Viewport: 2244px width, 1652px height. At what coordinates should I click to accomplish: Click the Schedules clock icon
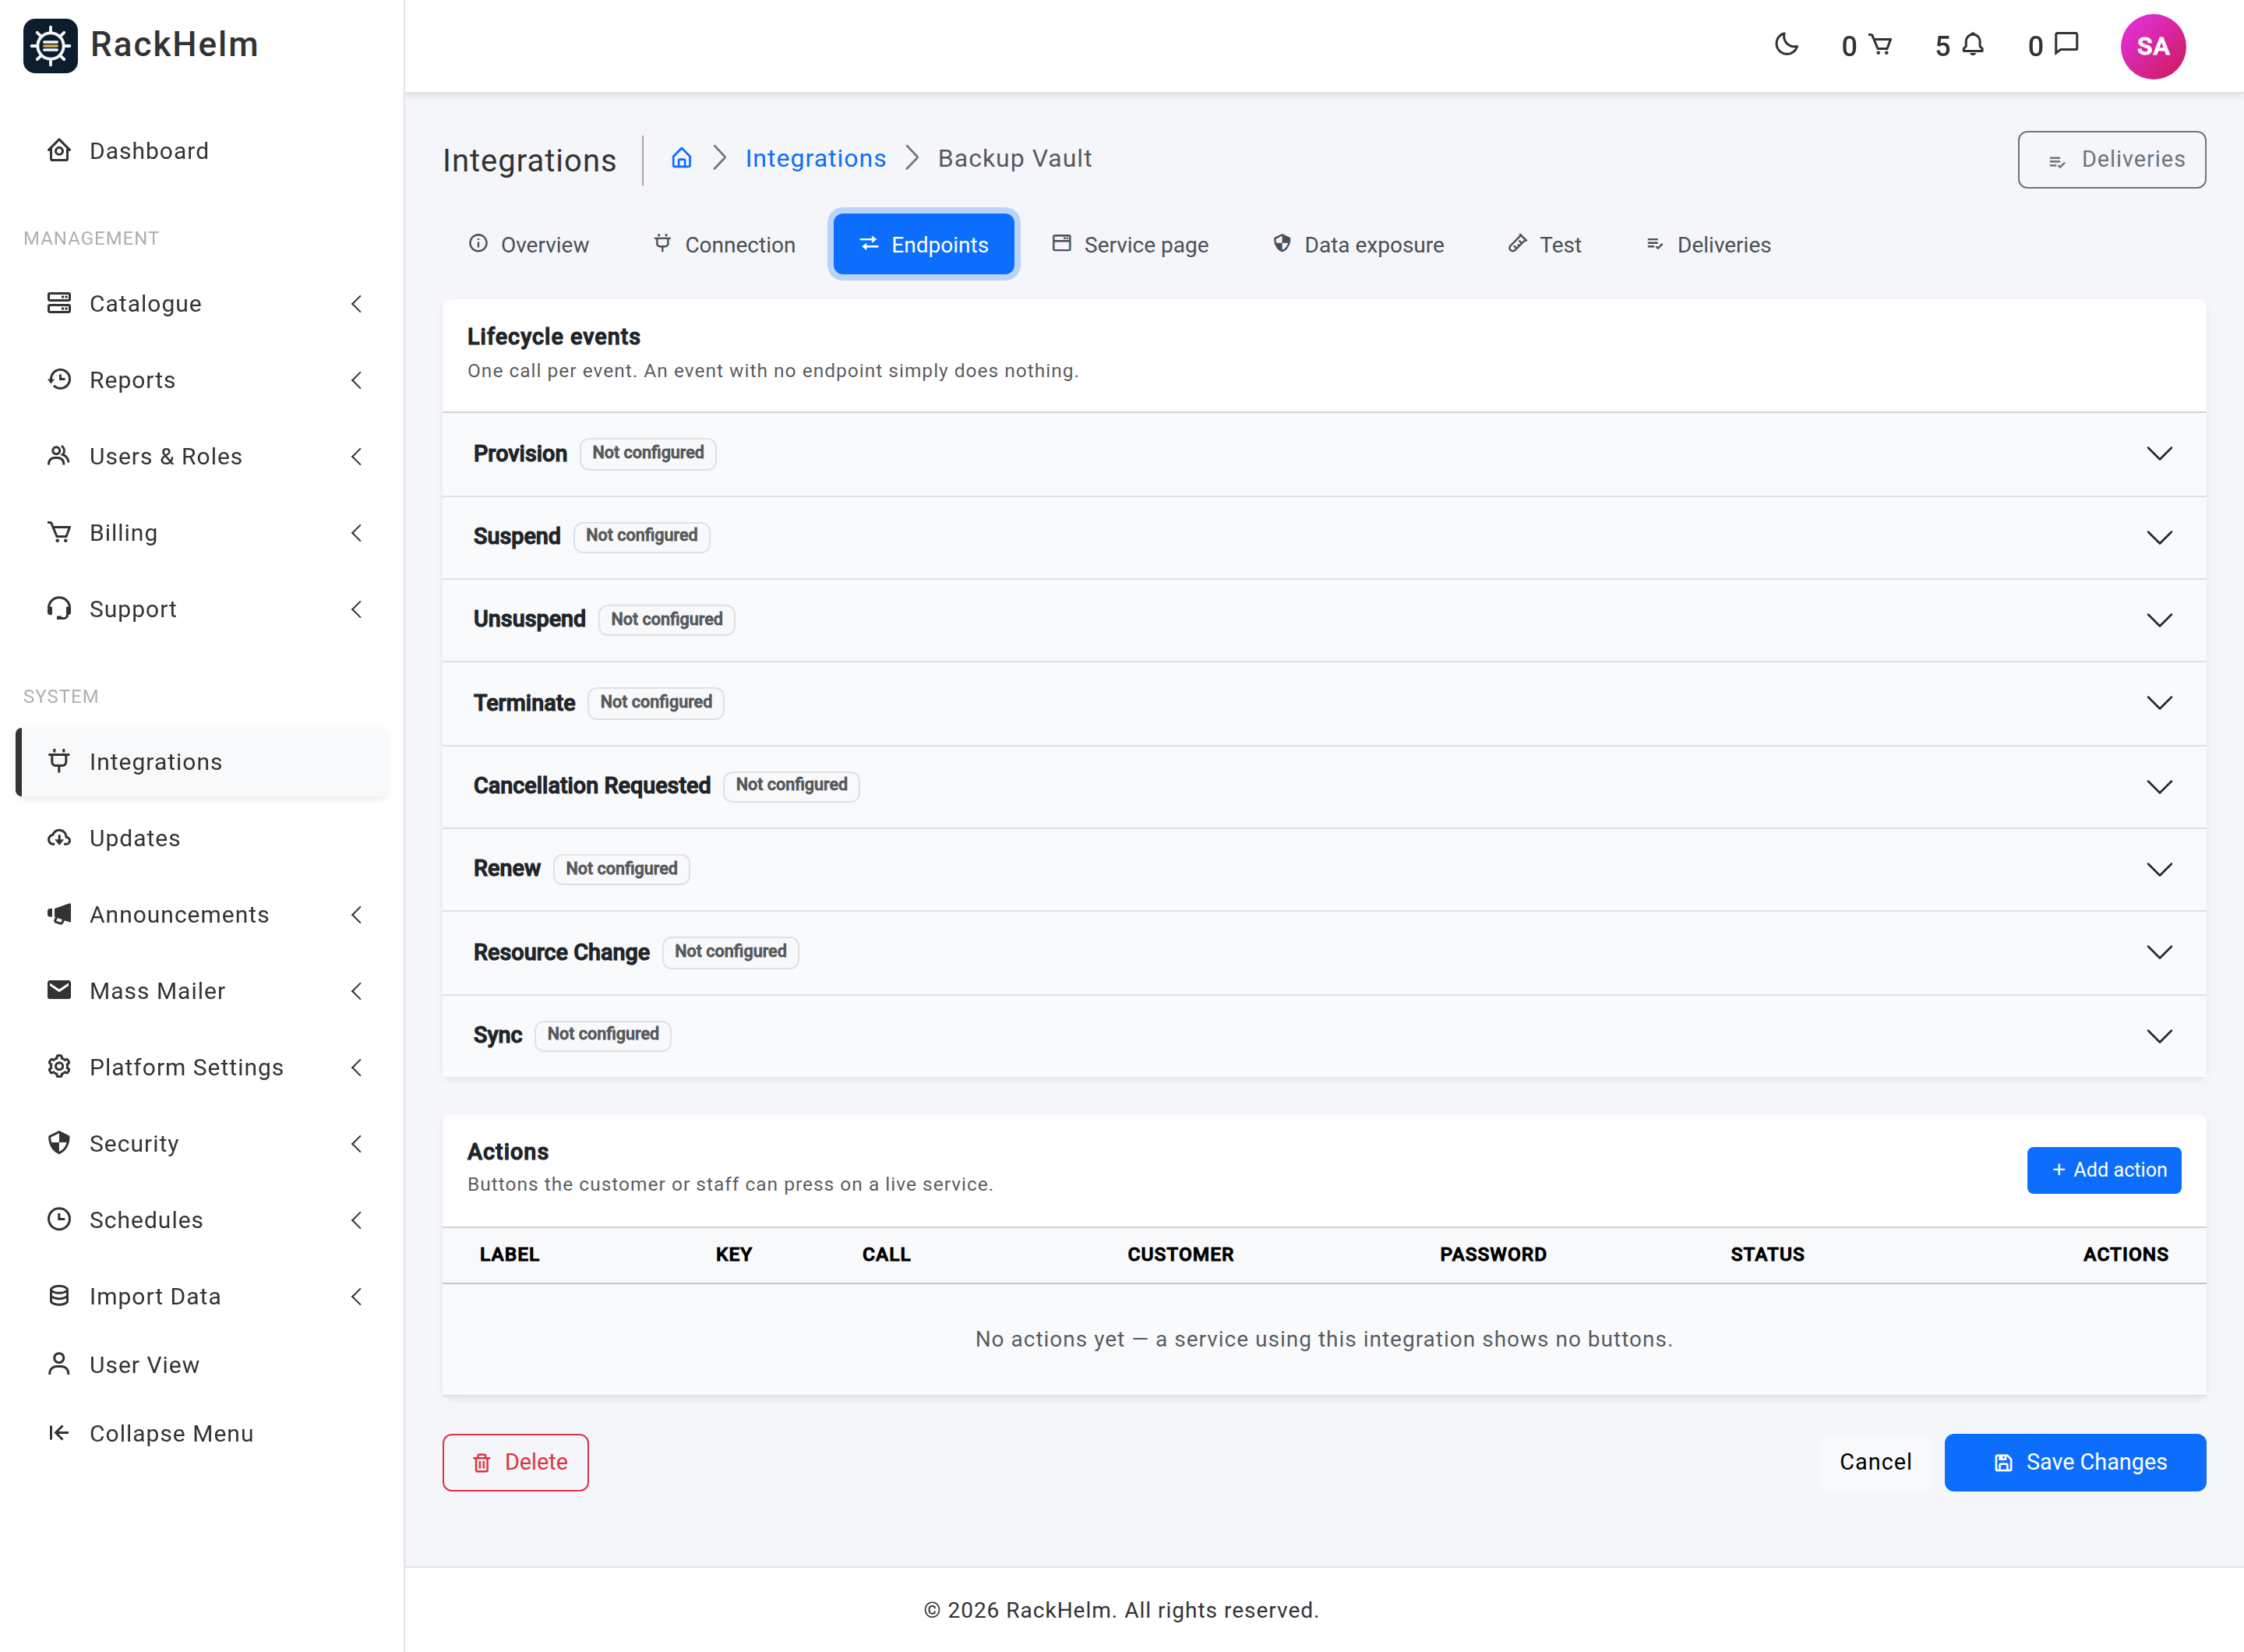59,1219
